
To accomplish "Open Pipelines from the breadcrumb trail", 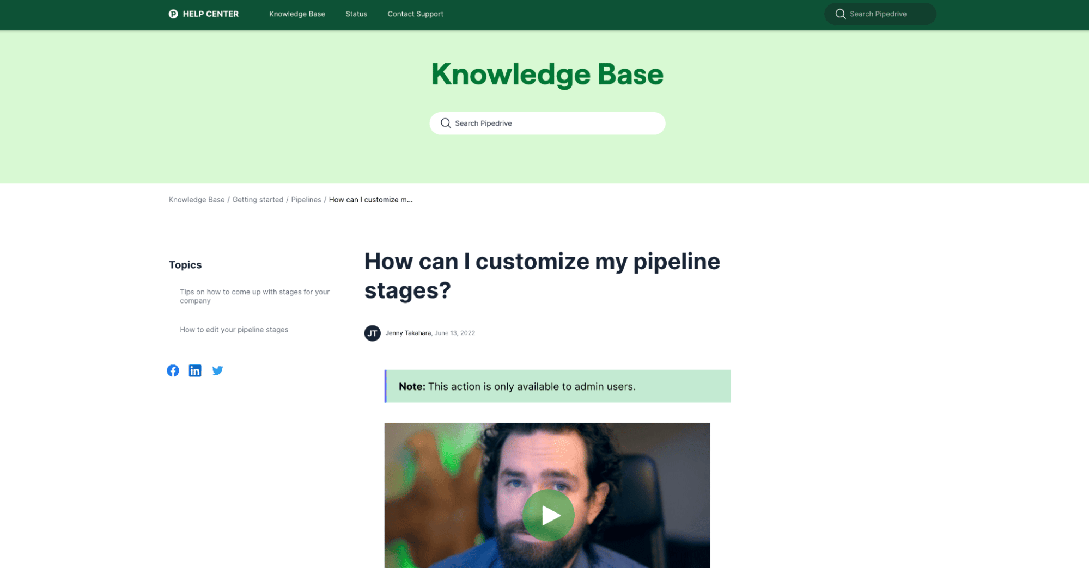I will pyautogui.click(x=306, y=200).
